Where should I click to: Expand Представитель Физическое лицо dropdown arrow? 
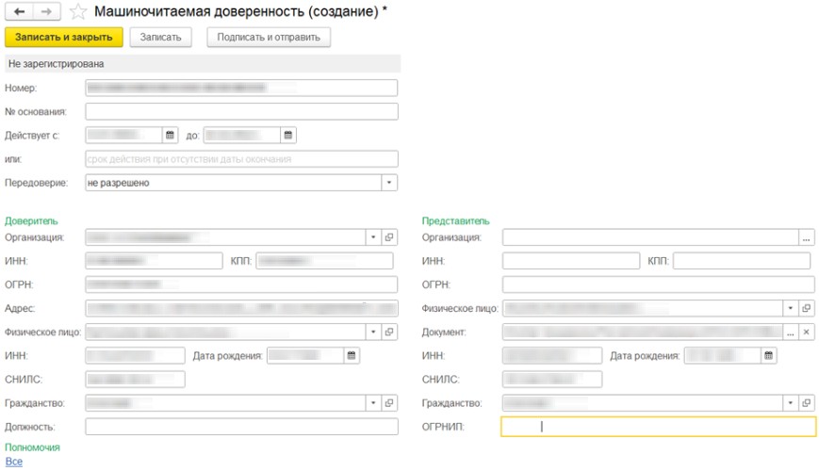[x=791, y=308]
